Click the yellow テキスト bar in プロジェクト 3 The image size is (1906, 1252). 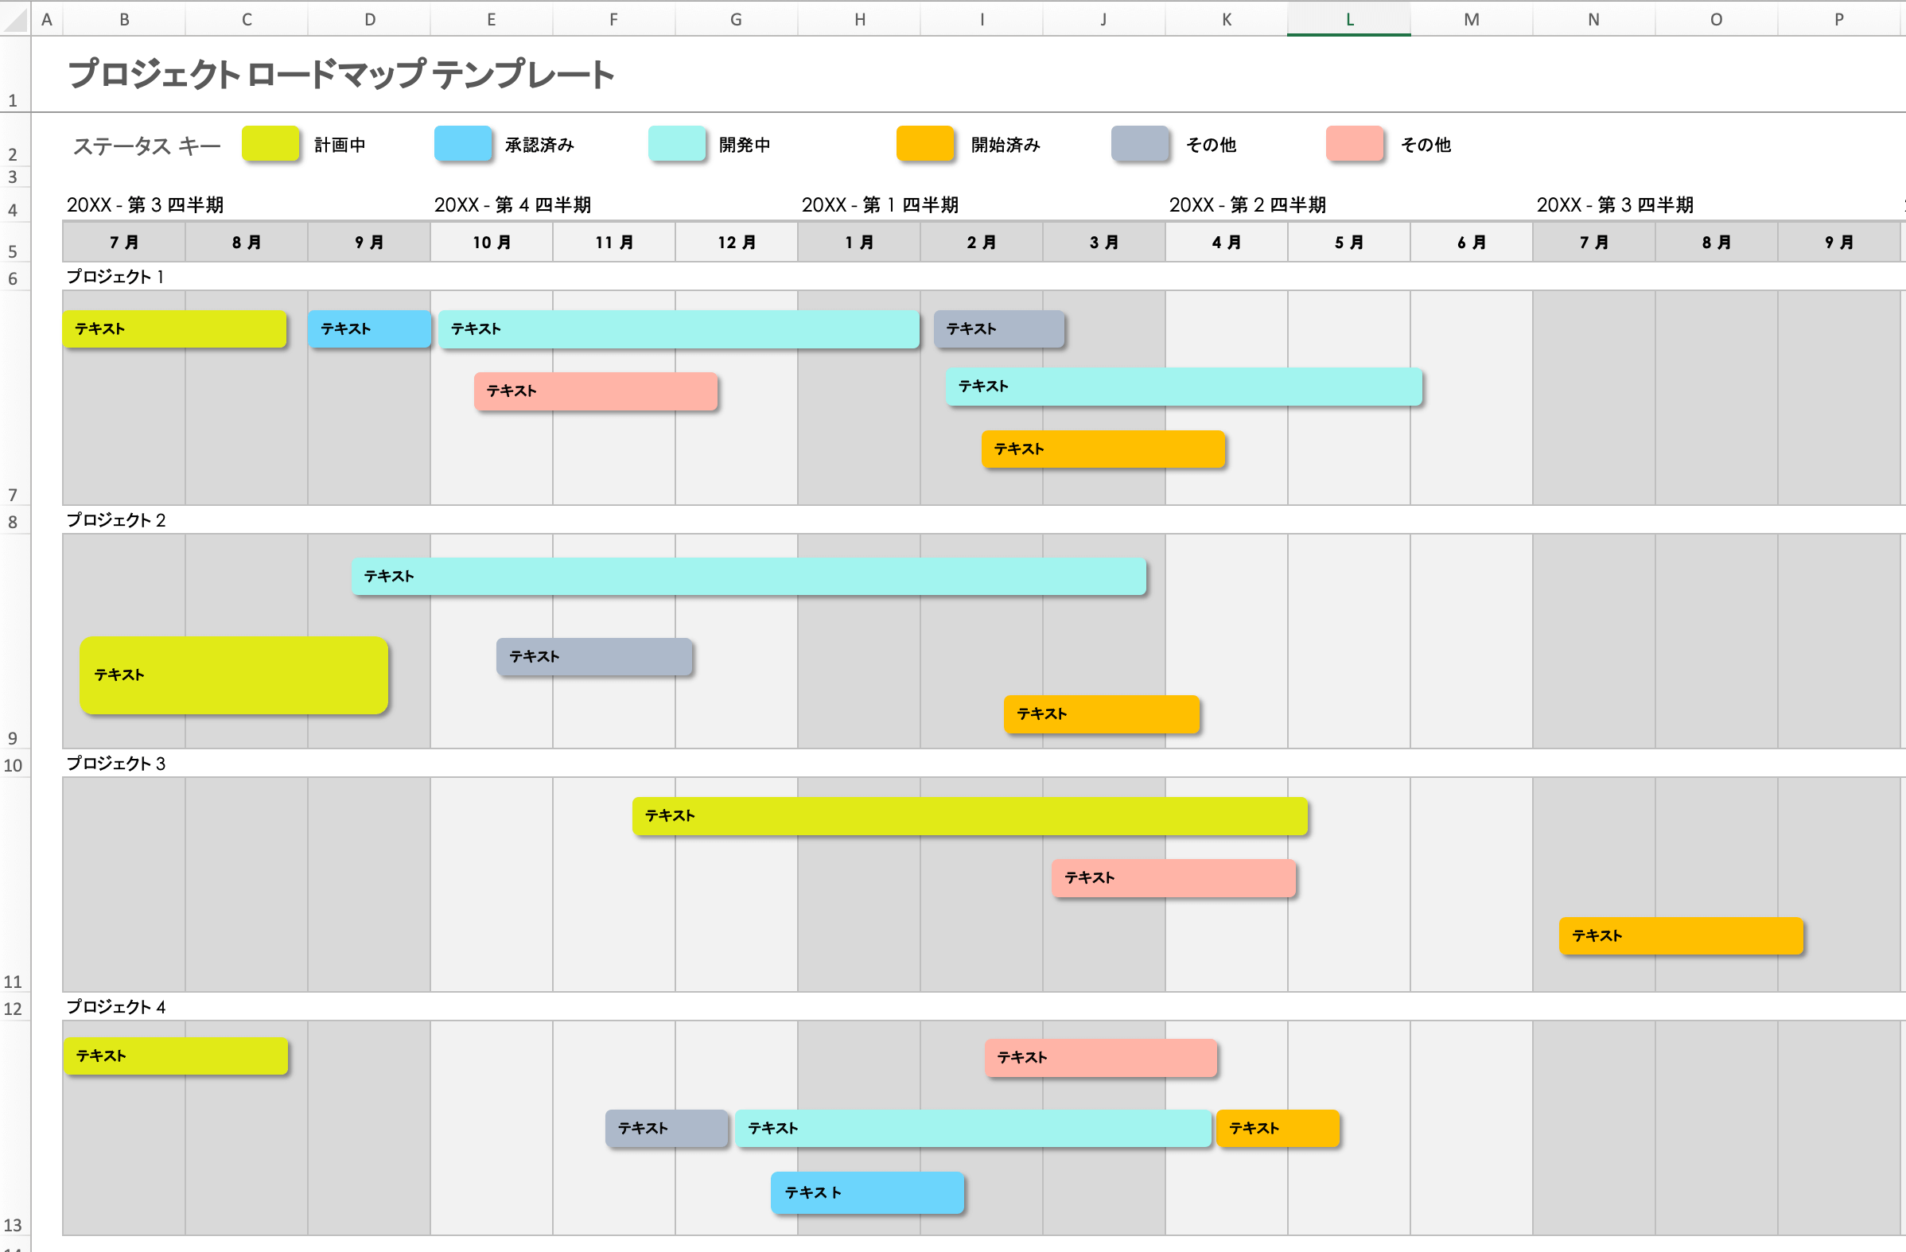pos(969,816)
